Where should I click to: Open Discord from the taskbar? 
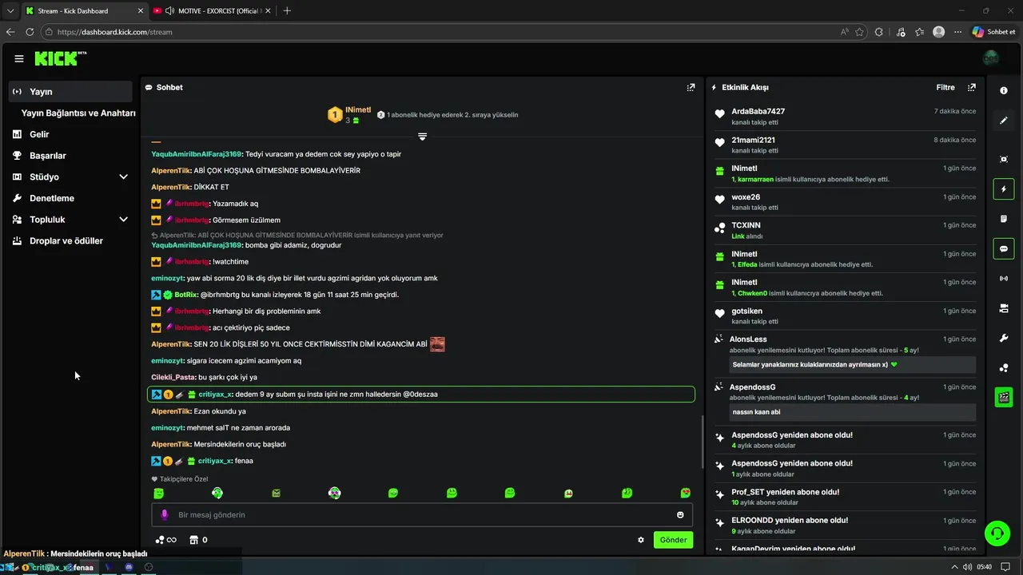(x=129, y=567)
